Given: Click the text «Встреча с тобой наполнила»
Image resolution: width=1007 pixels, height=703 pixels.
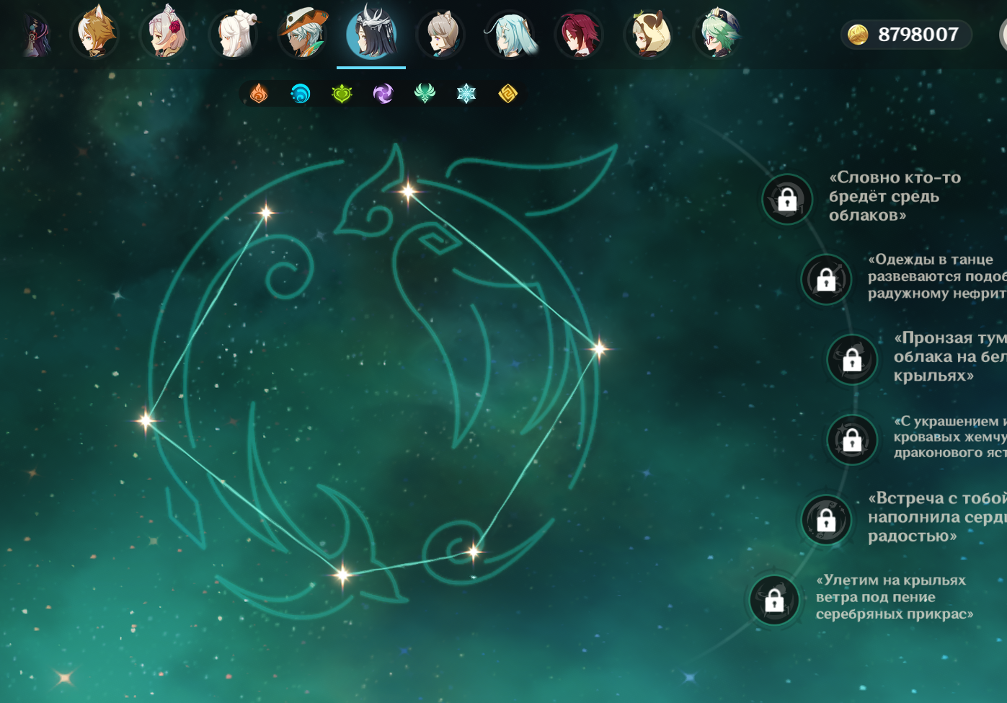Looking at the screenshot, I should (937, 516).
